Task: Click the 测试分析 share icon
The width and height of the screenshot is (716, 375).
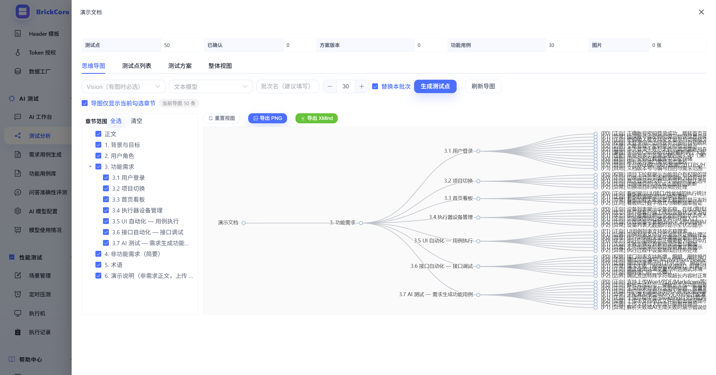Action: 18,136
